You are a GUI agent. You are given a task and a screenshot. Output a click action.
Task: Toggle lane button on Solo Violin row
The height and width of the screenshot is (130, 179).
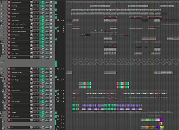58,20
